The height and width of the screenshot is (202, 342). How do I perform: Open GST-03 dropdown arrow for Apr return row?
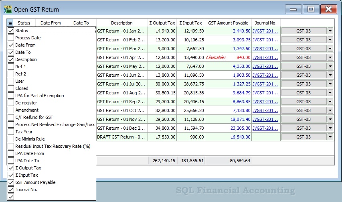tap(330, 57)
